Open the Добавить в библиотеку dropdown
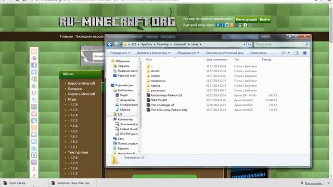Image resolution: width=333 pixels, height=187 pixels. [x=153, y=53]
